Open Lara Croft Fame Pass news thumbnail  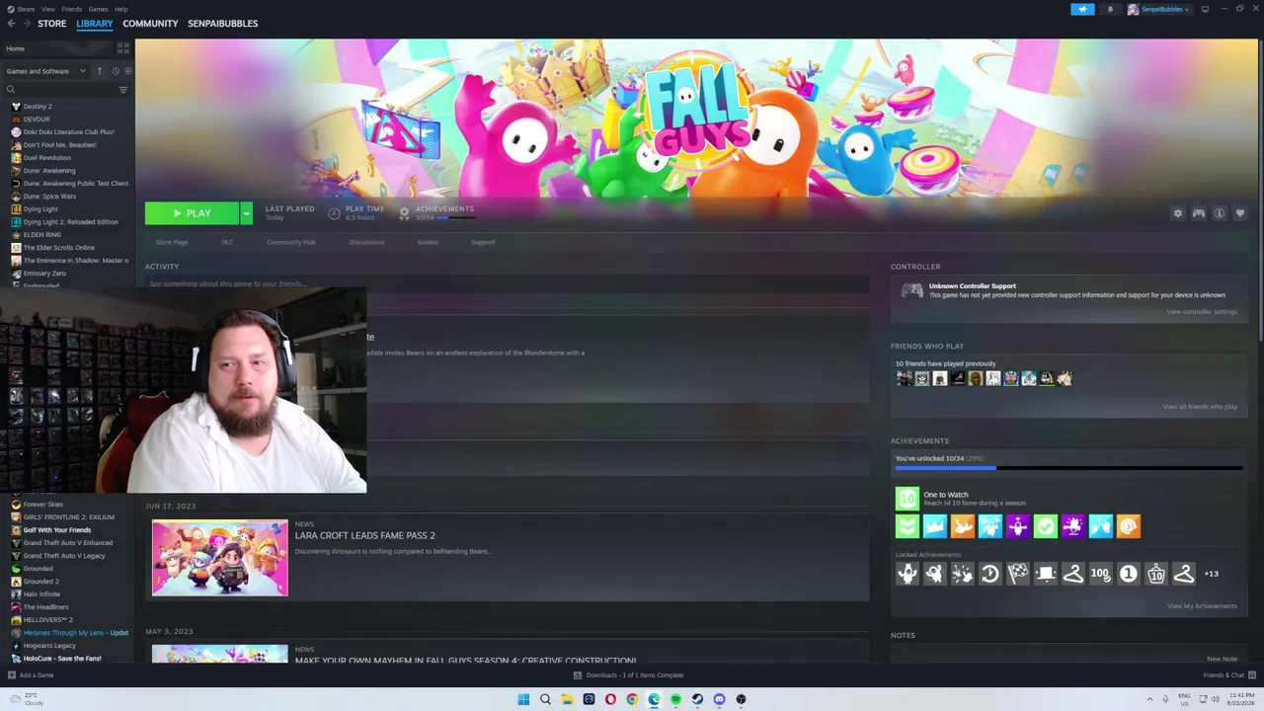coord(220,558)
